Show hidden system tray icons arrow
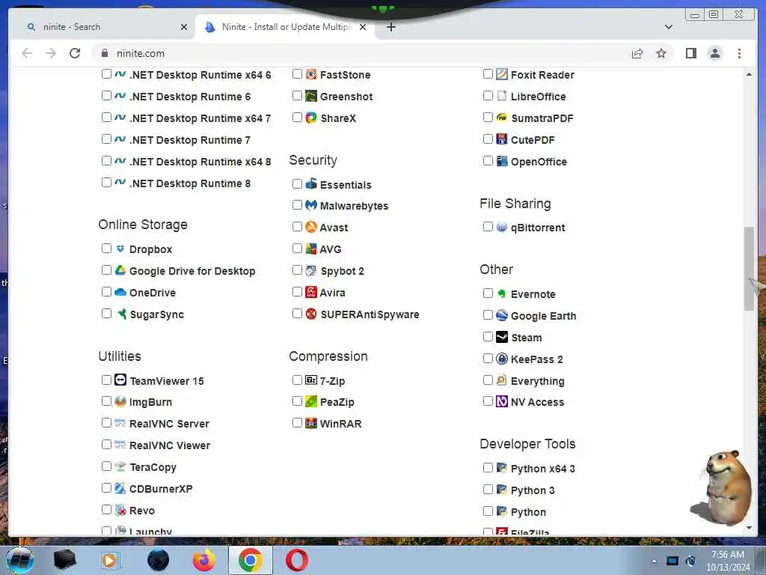 tap(654, 561)
